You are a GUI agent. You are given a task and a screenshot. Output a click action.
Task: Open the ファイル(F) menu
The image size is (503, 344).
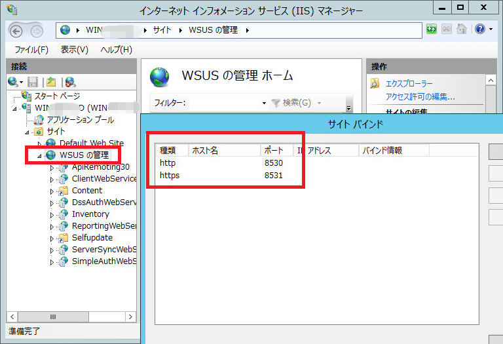tap(31, 50)
